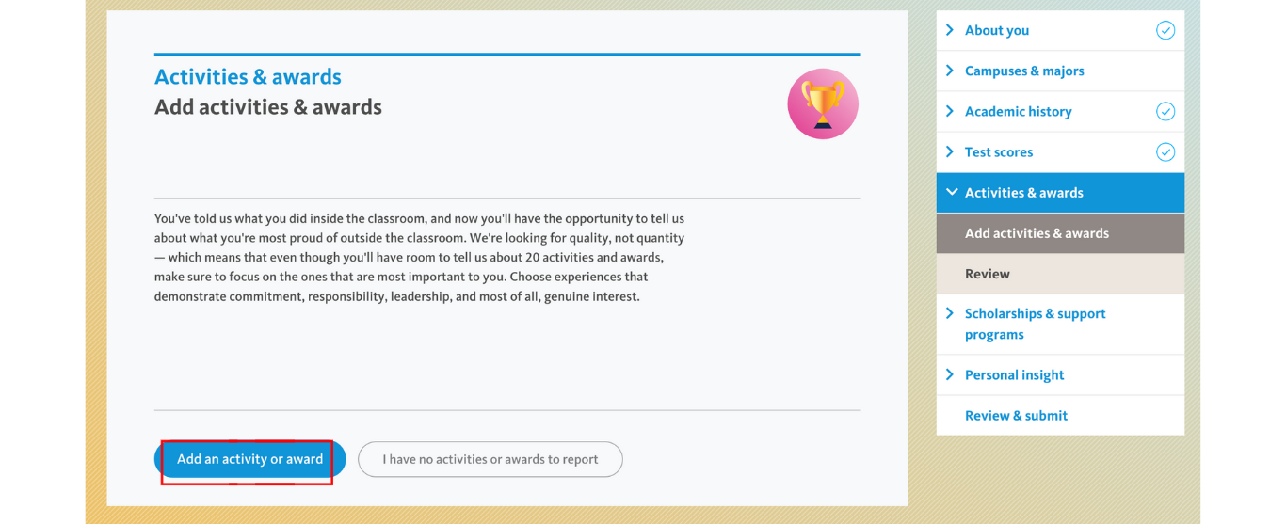Select the Add activities & awards sub-item
The image size is (1286, 524).
pyautogui.click(x=1060, y=233)
